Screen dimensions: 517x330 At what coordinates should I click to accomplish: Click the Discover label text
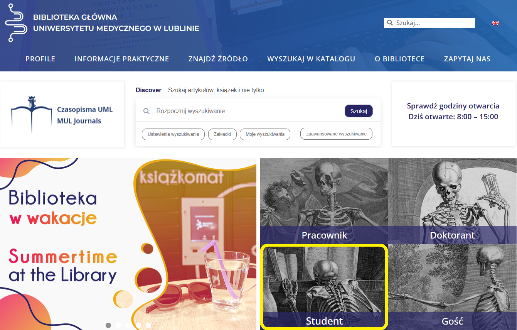(148, 90)
